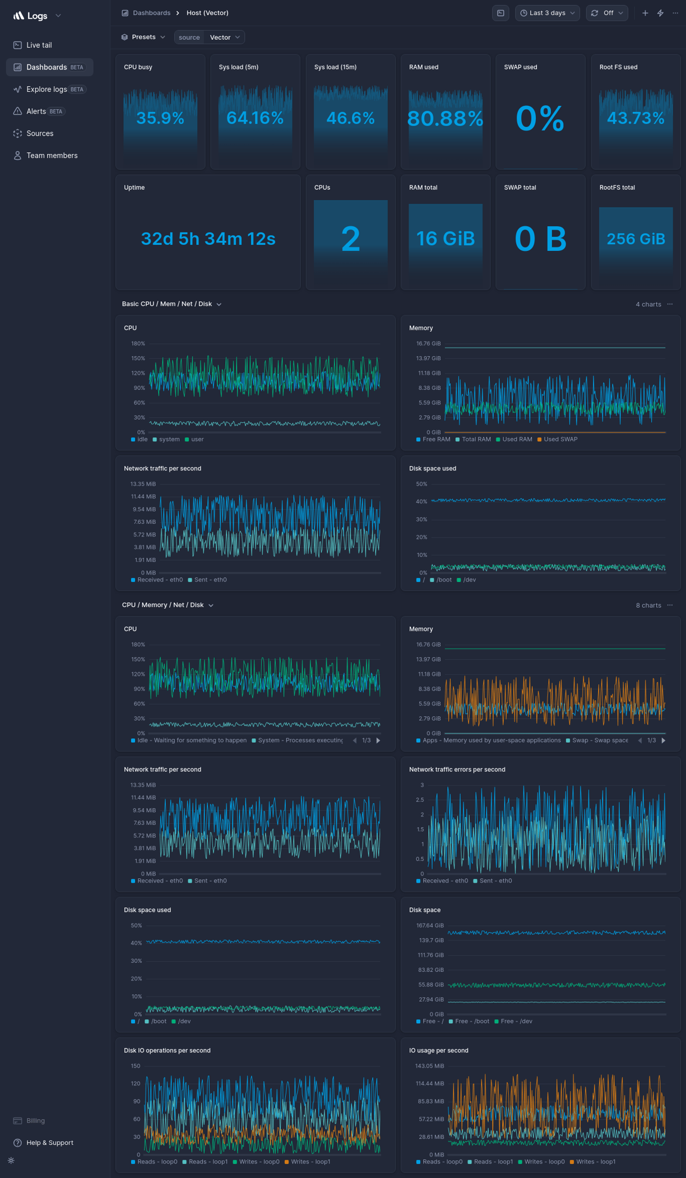
Task: Click the Sources dashed circle icon
Action: click(17, 133)
